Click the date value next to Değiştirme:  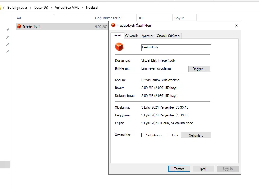[x=165, y=115]
